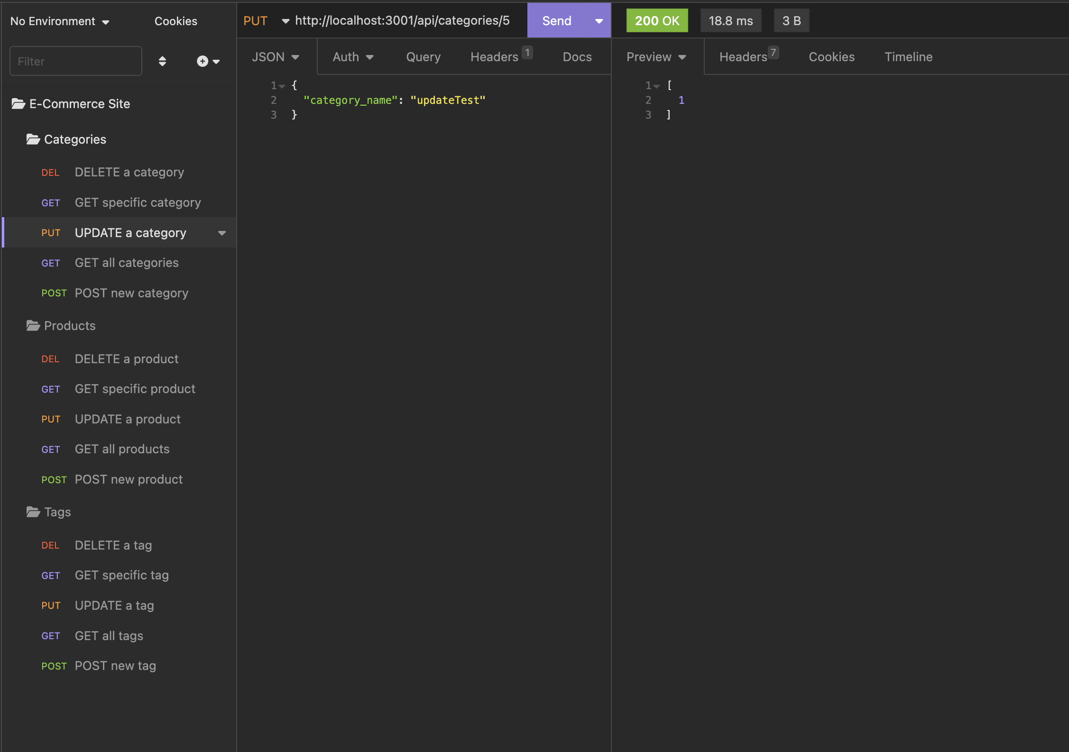The image size is (1069, 752).
Task: Open the create new request plus icon
Action: click(202, 61)
